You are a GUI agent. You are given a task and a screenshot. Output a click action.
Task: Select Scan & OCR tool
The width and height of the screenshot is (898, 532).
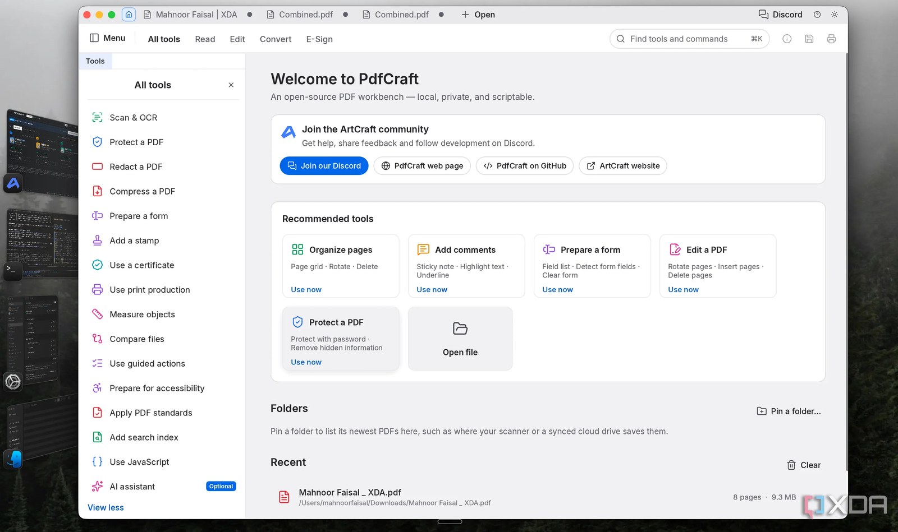coord(163,118)
